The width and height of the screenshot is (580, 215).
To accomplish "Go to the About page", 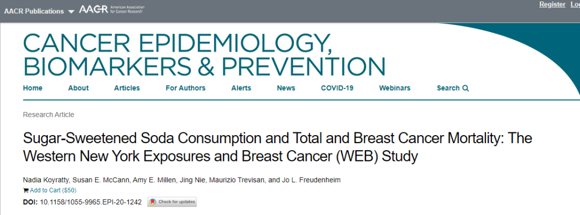I will (x=78, y=88).
